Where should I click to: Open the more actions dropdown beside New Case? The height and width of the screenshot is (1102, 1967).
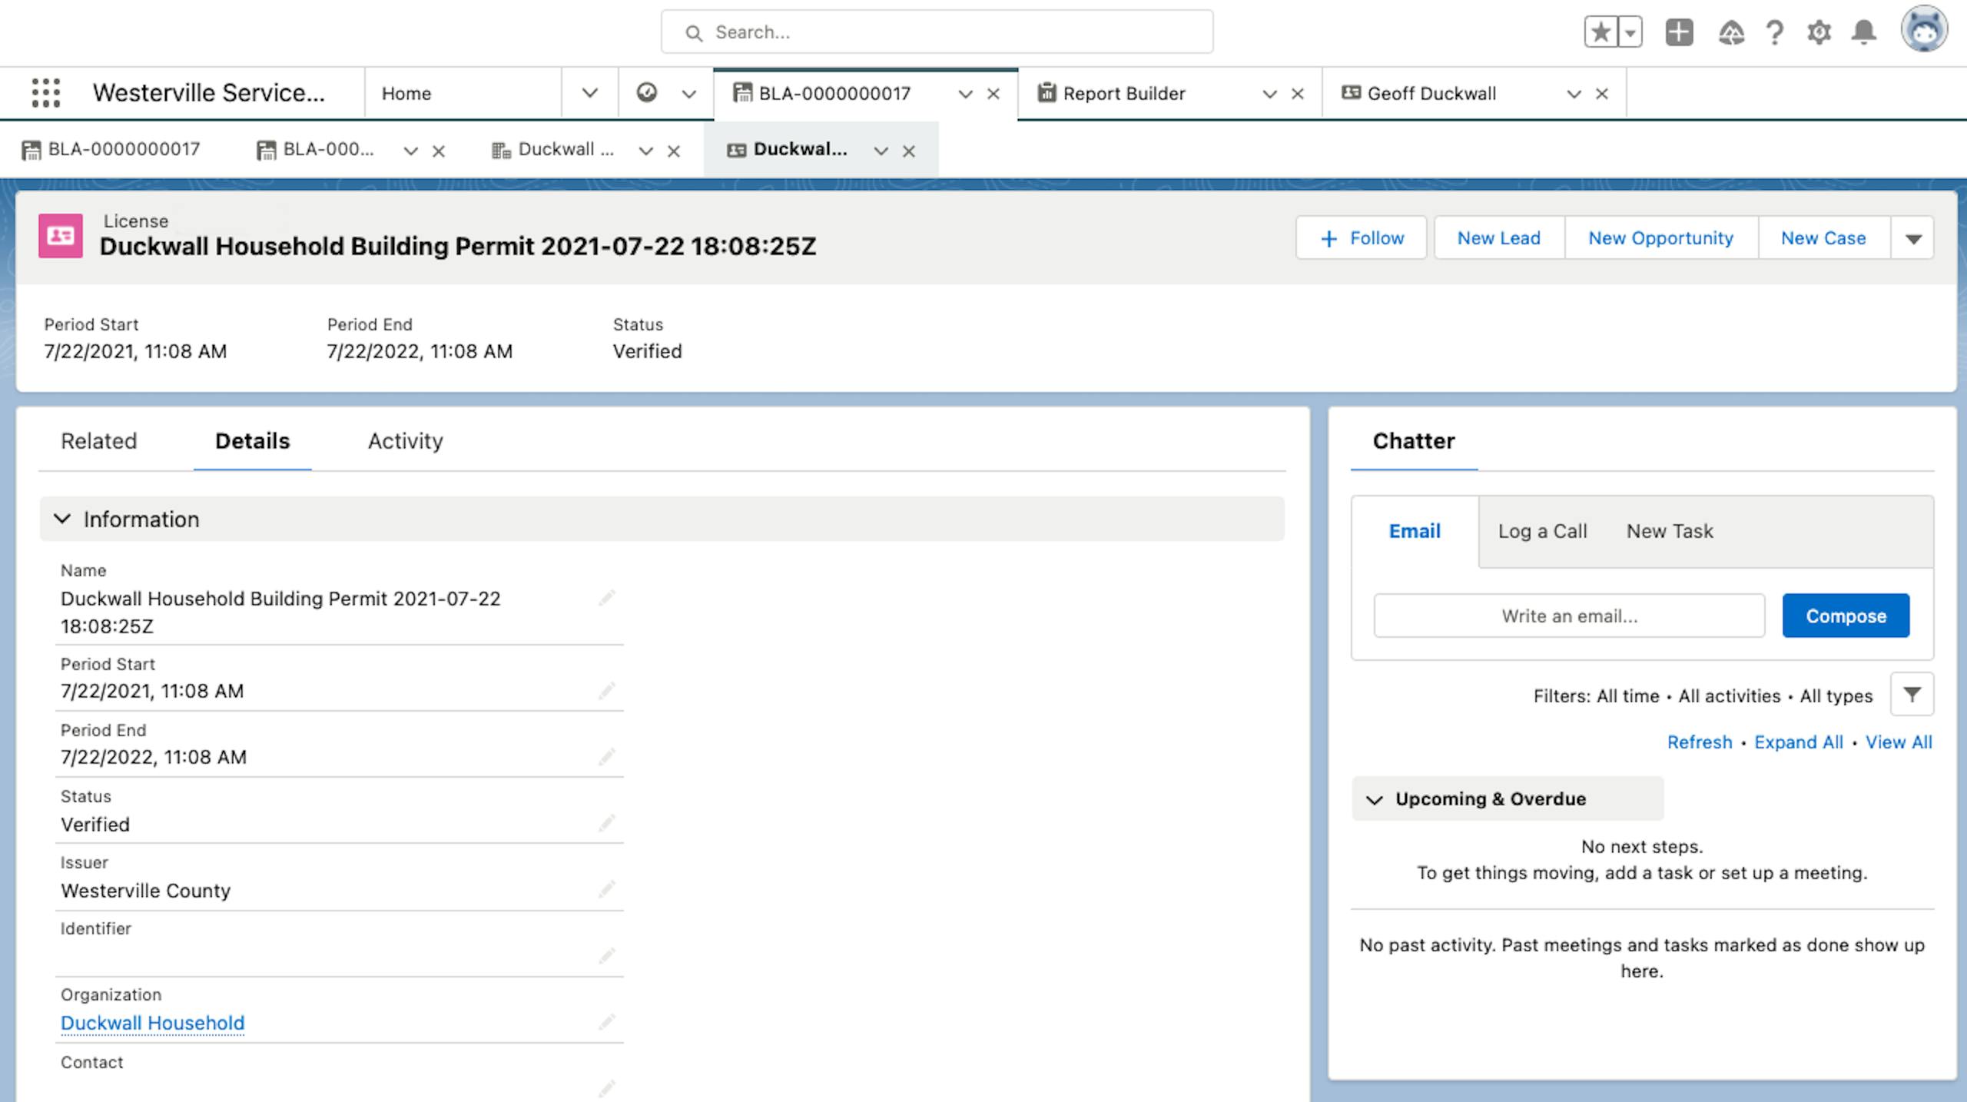click(1913, 238)
